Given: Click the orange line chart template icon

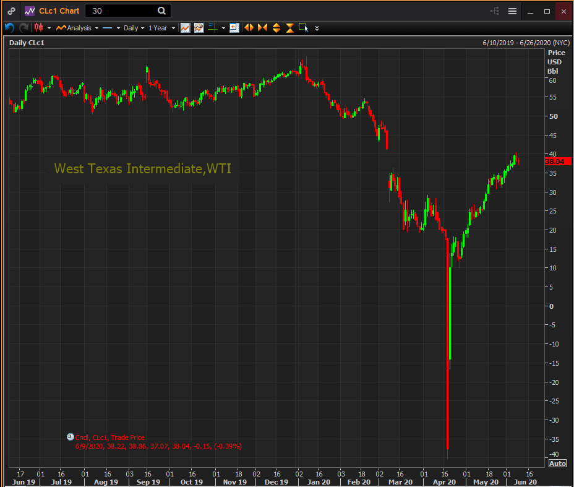Looking at the screenshot, I should pyautogui.click(x=185, y=28).
